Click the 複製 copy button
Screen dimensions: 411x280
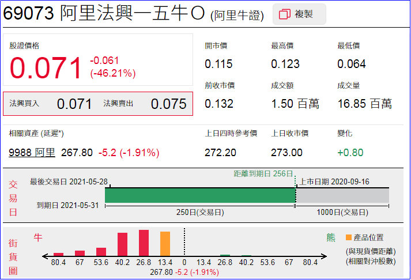pyautogui.click(x=299, y=14)
